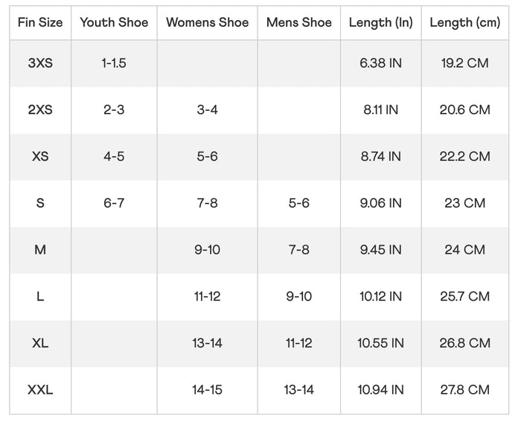
Task: Select the 6-7 youth shoe cell
Action: [114, 203]
